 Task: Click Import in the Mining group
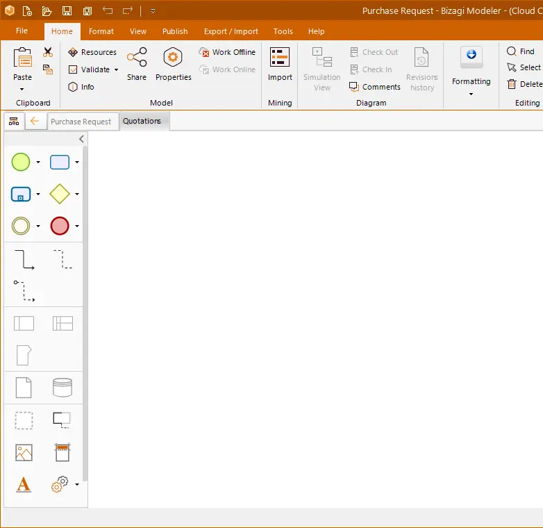pyautogui.click(x=280, y=65)
